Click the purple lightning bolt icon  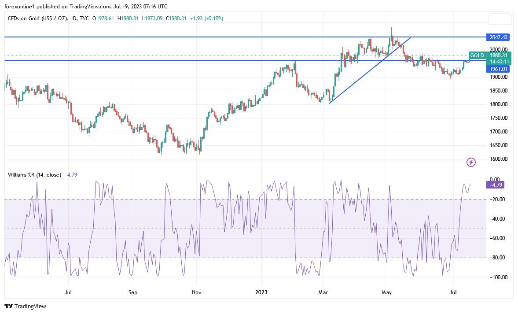pyautogui.click(x=471, y=162)
